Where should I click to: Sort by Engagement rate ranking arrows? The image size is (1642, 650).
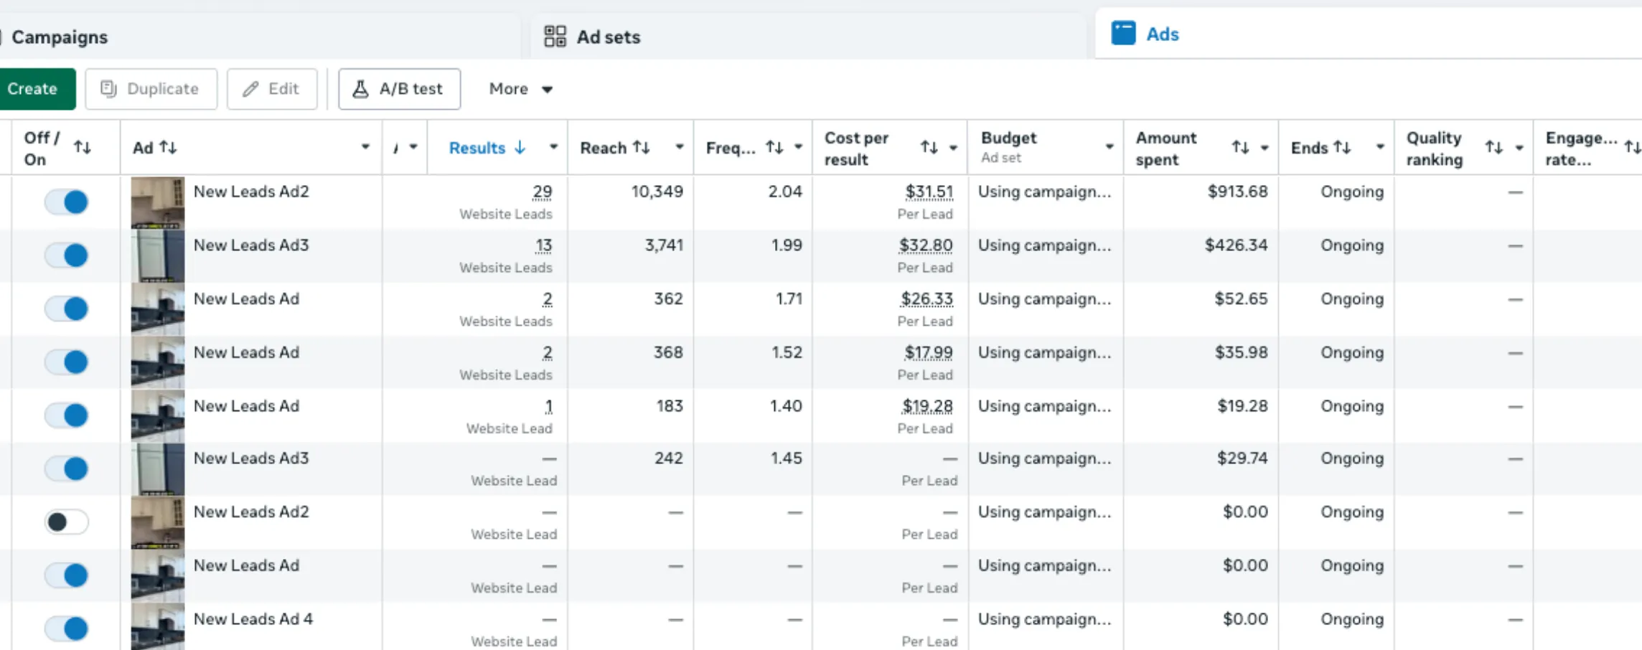click(x=1633, y=147)
